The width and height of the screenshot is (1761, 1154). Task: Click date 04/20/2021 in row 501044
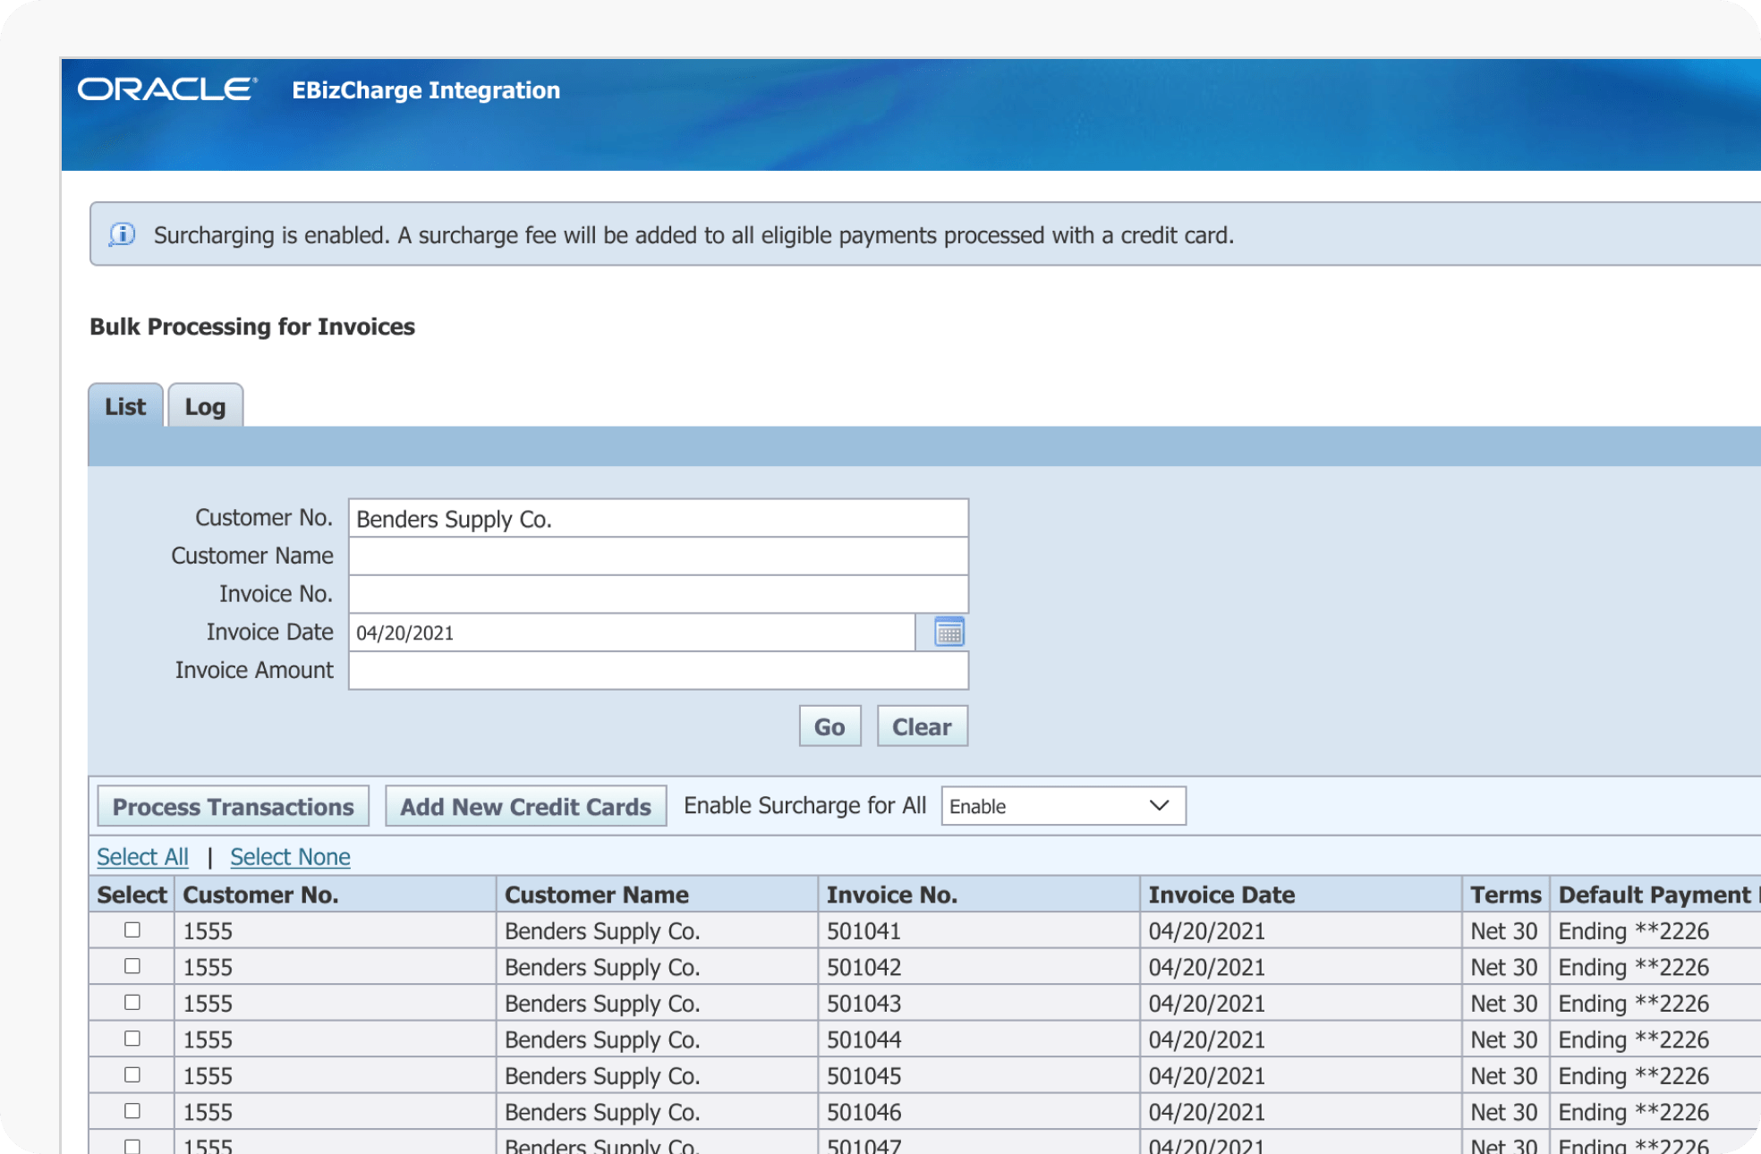click(x=1206, y=1039)
